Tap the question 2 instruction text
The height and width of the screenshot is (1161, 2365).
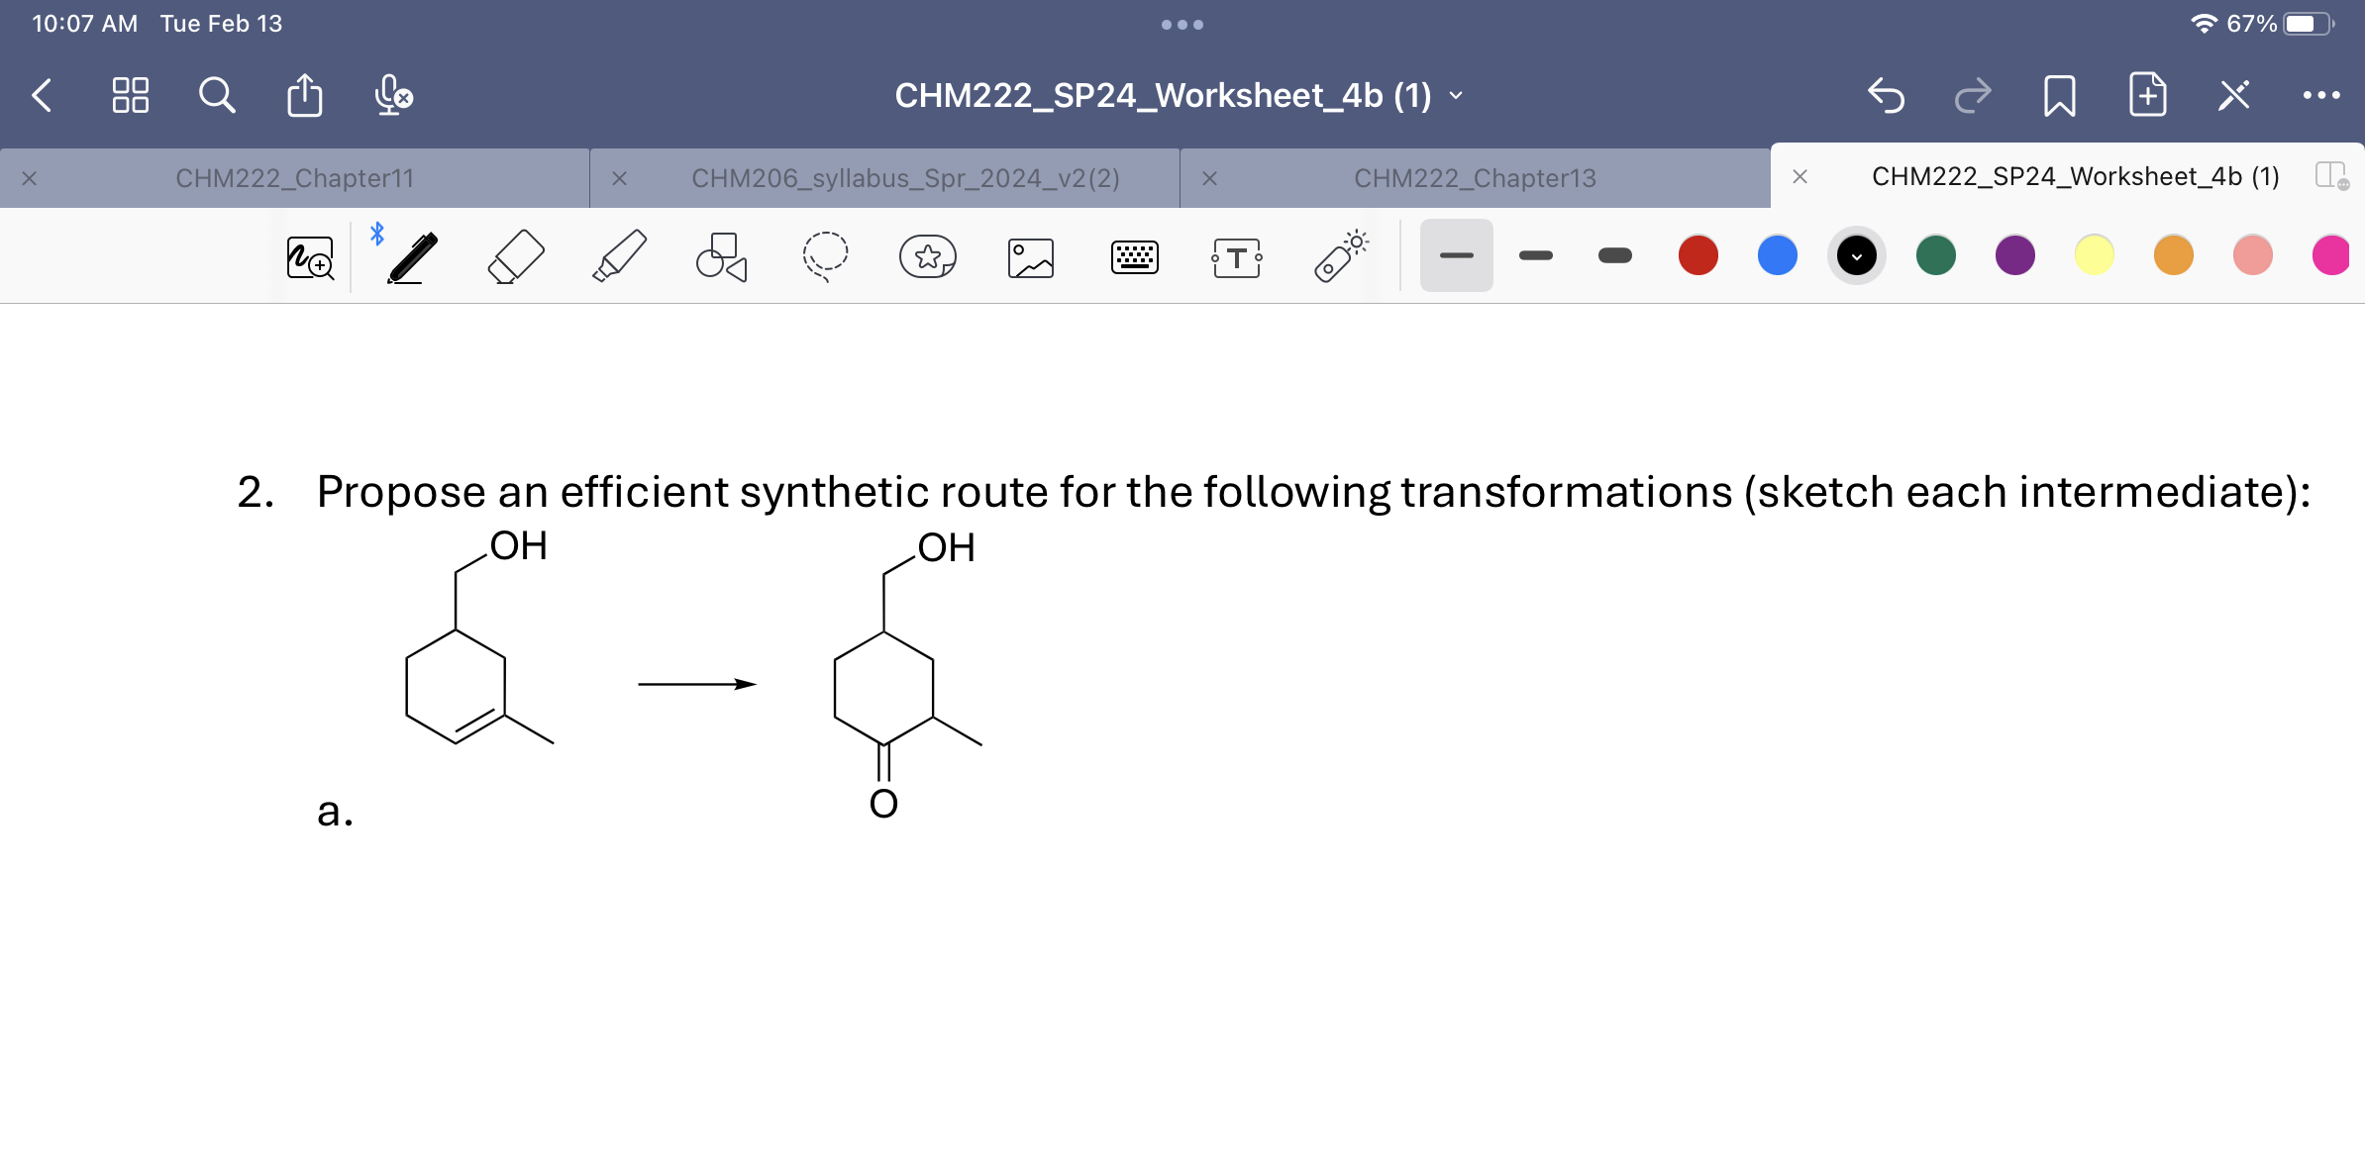[1313, 492]
